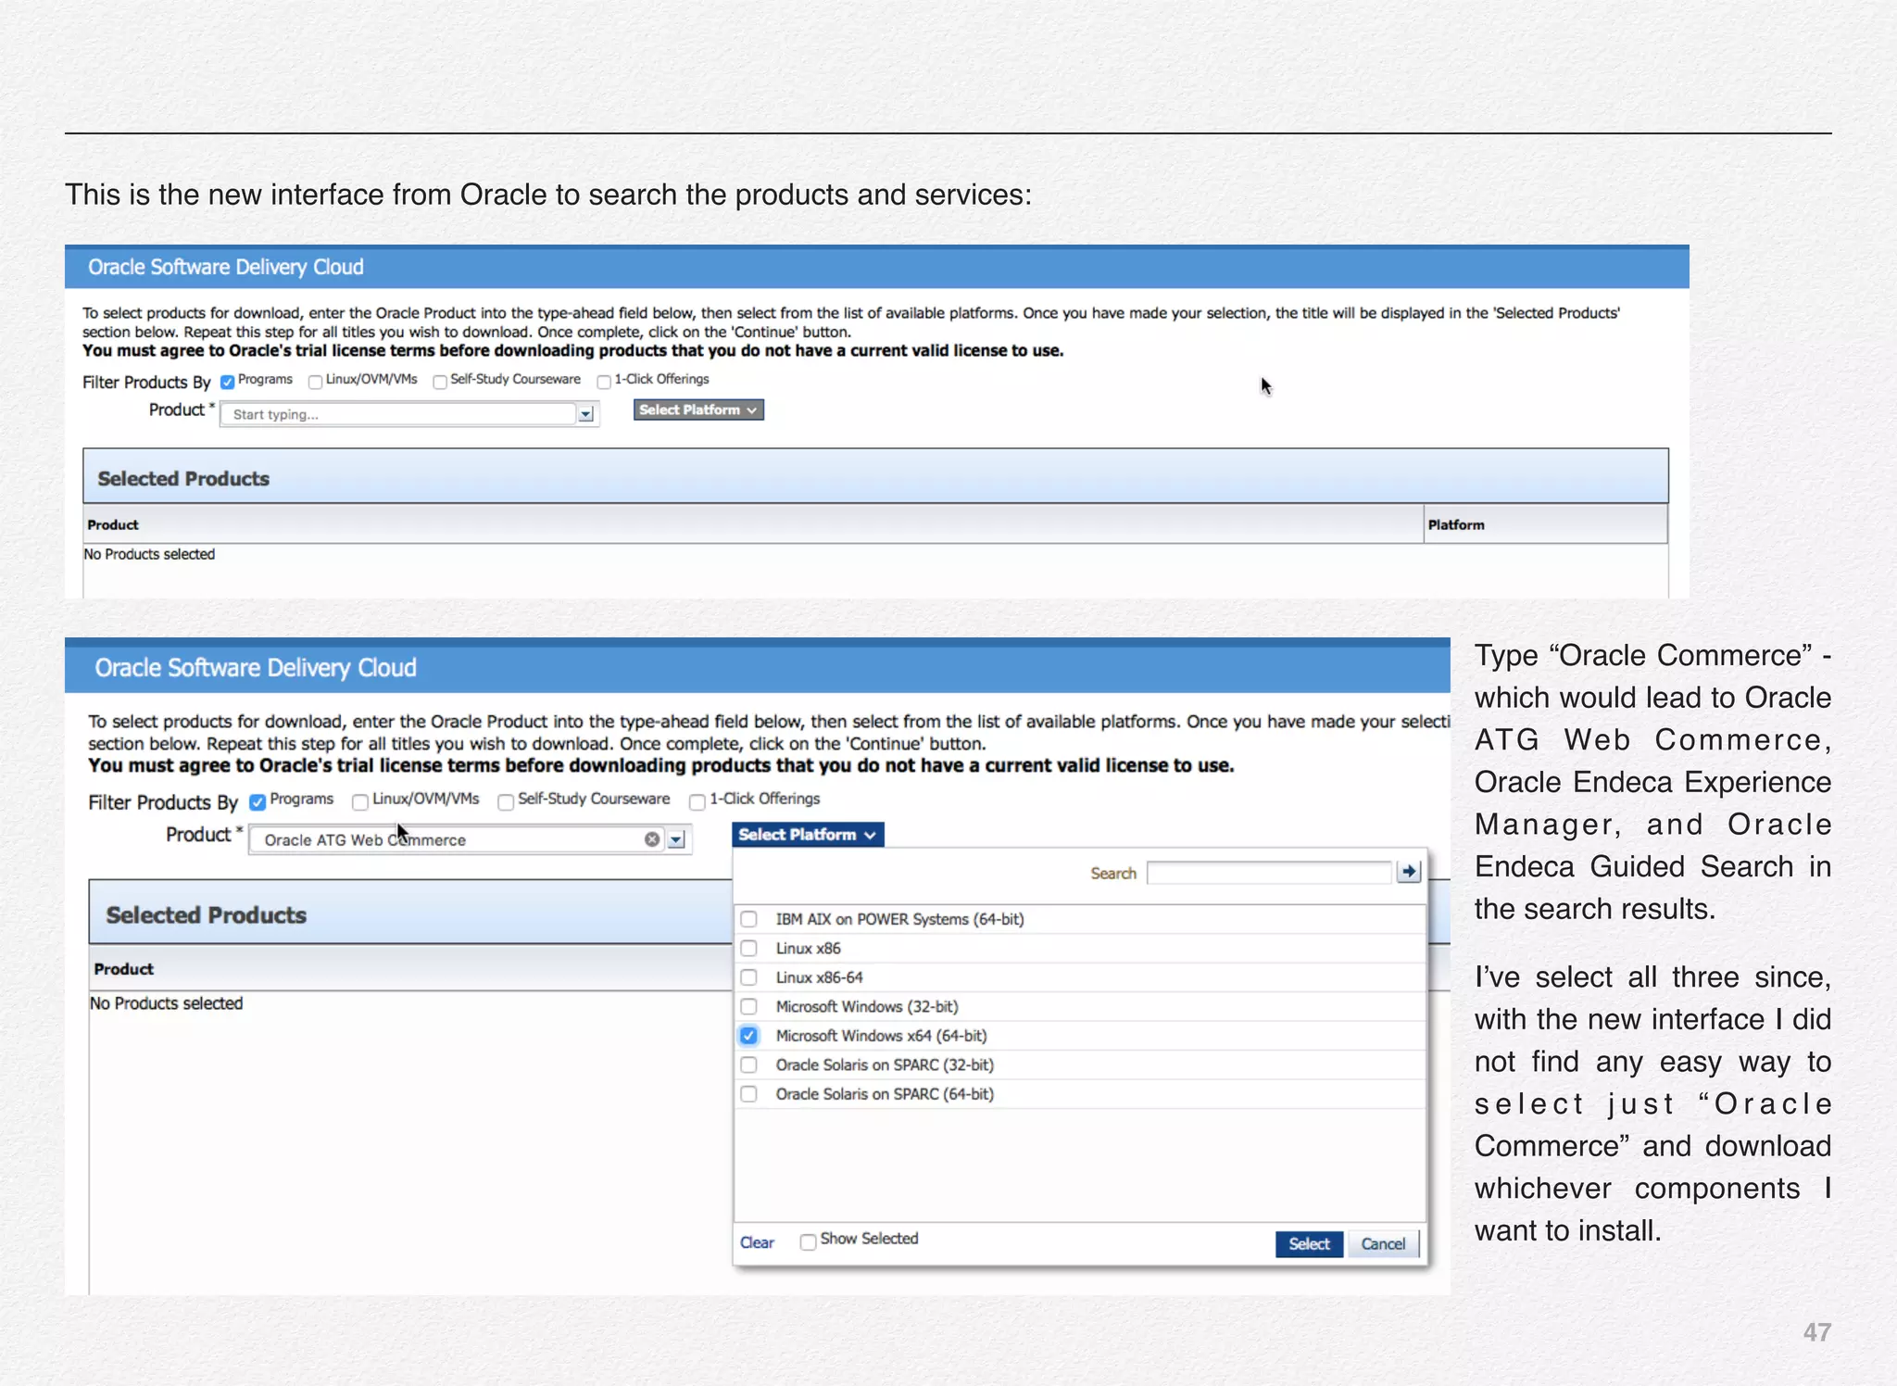Toggle Programs filter in the lower screenshot
This screenshot has height=1386, width=1897.
click(x=258, y=801)
